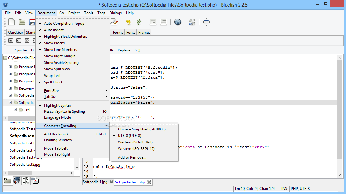Click the speech bubble comment icon in the quickbar
The height and width of the screenshot is (194, 346).
pyautogui.click(x=27, y=41)
